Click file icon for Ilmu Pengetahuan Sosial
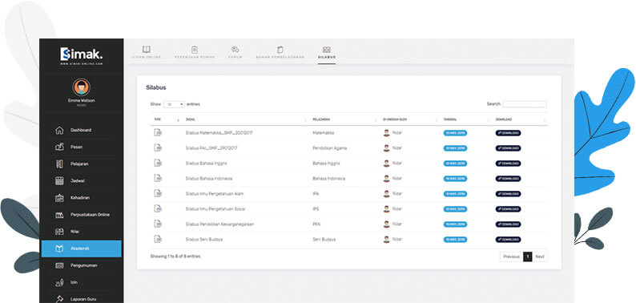The image size is (636, 303). click(158, 208)
